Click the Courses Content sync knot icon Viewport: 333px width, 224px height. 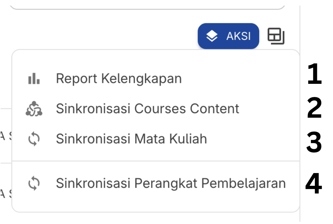pyautogui.click(x=34, y=109)
